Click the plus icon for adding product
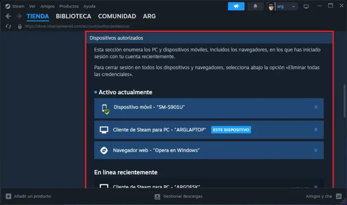 [x=8, y=196]
